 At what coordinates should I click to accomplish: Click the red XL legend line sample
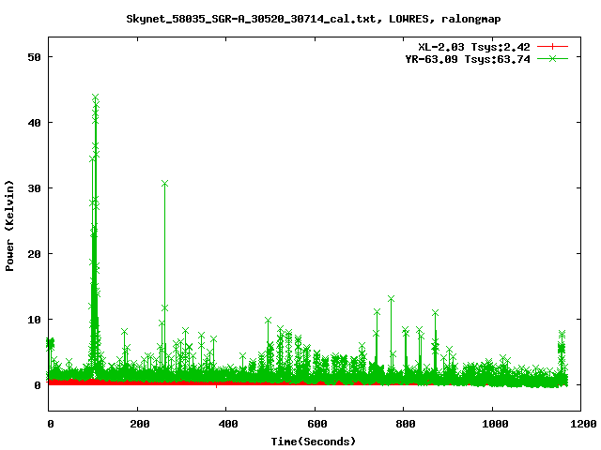[x=552, y=47]
